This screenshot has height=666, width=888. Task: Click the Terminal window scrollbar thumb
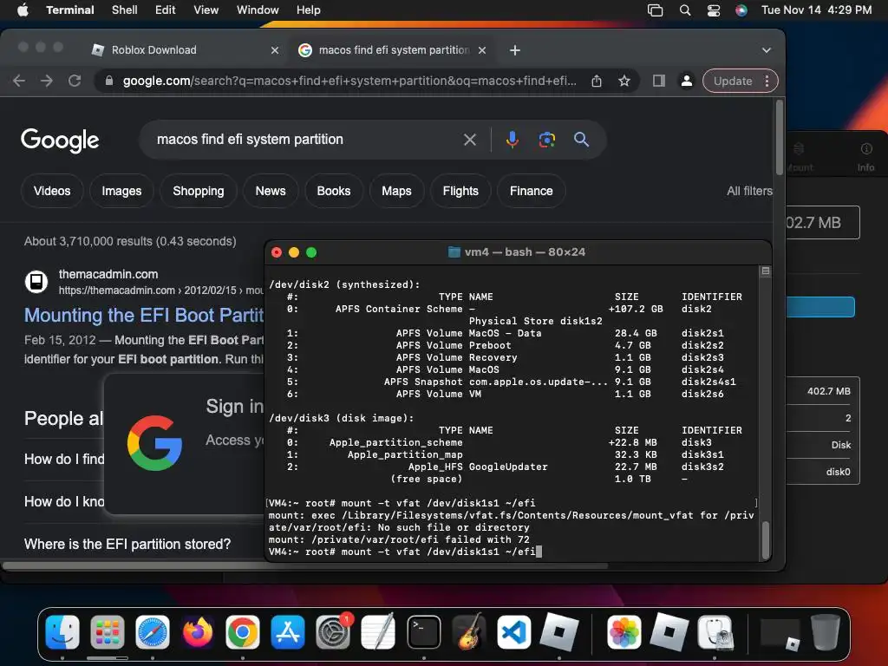click(x=765, y=539)
